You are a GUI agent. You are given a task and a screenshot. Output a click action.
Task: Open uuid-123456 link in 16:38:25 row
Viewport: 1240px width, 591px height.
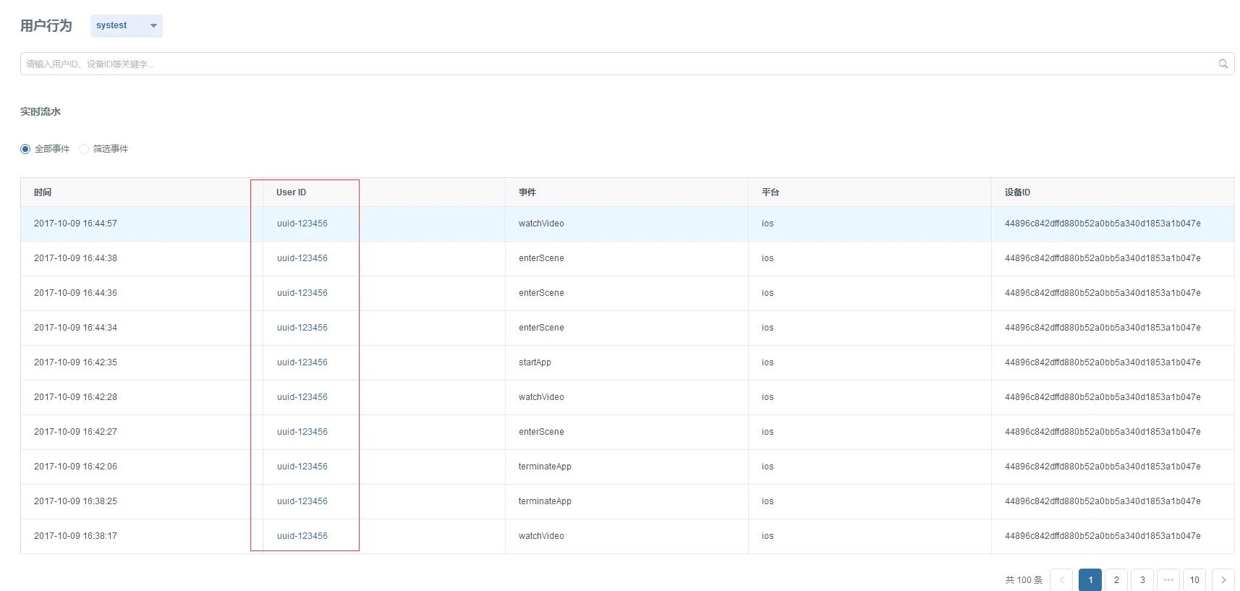302,501
